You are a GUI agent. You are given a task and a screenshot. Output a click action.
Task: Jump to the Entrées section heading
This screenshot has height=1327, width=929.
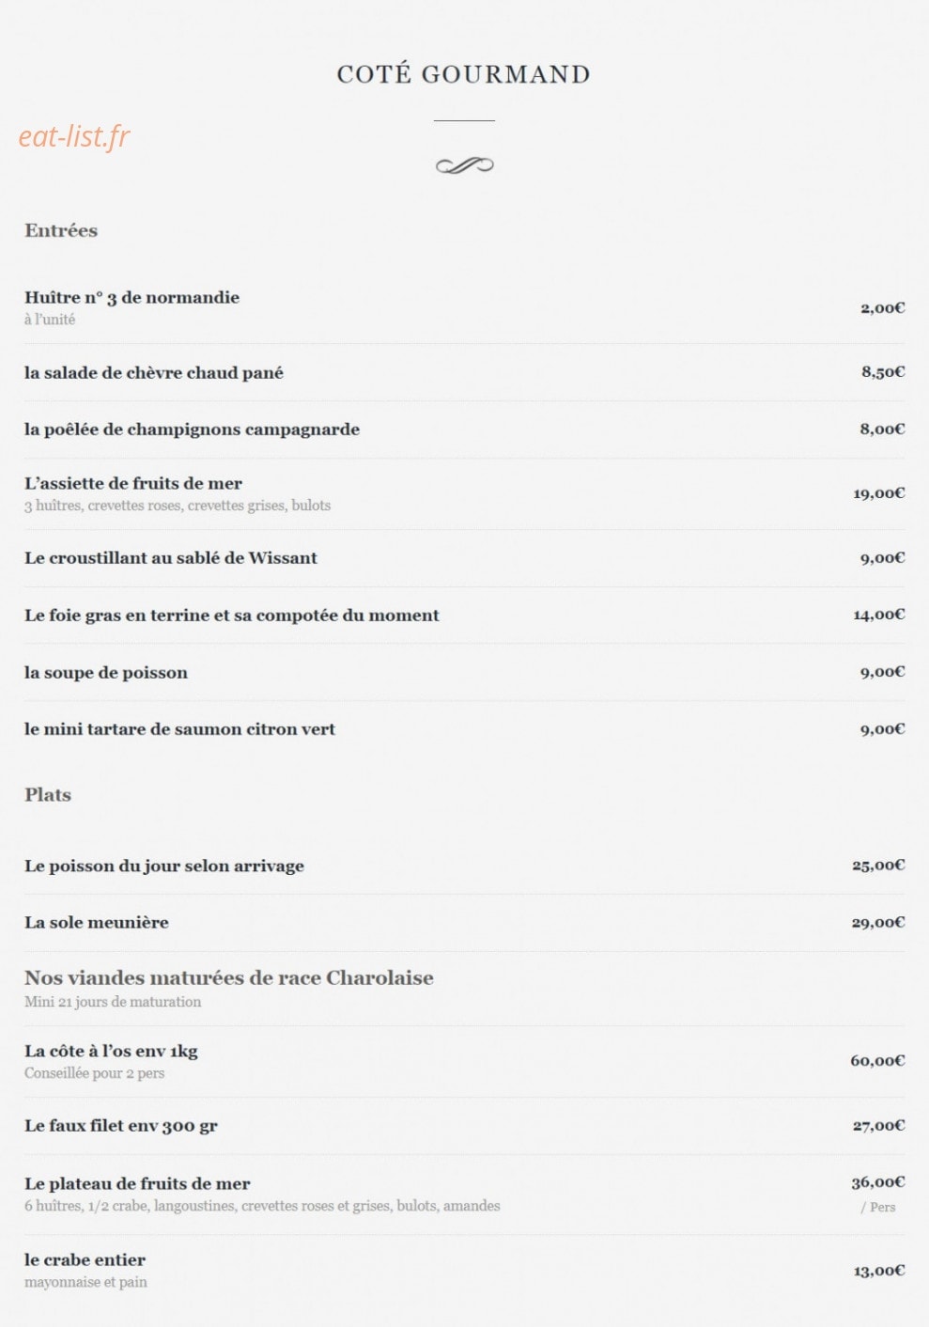pos(61,230)
